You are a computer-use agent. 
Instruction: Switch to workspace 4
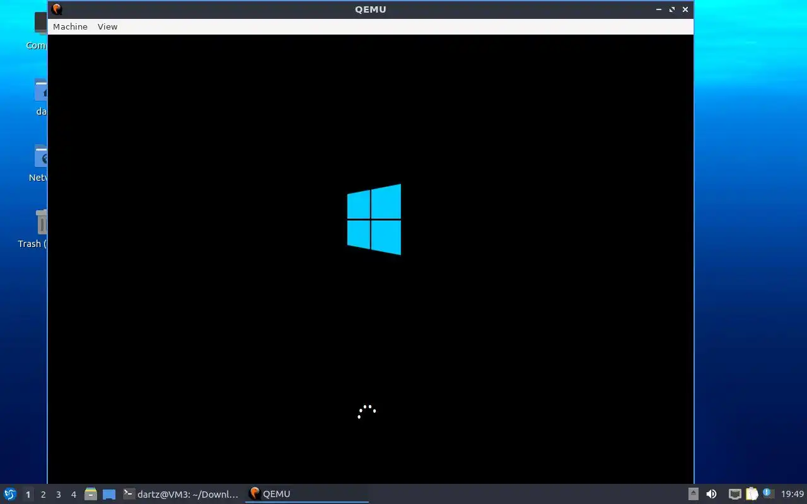(x=73, y=495)
